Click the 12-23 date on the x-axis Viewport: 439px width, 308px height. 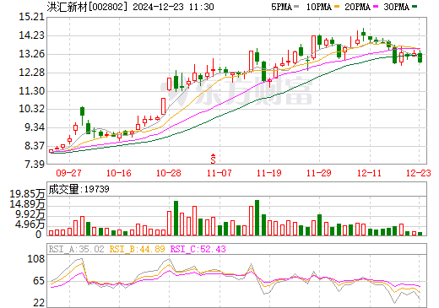(419, 173)
